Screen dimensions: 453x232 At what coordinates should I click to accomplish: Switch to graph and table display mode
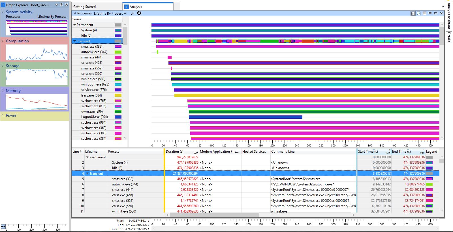point(413,13)
